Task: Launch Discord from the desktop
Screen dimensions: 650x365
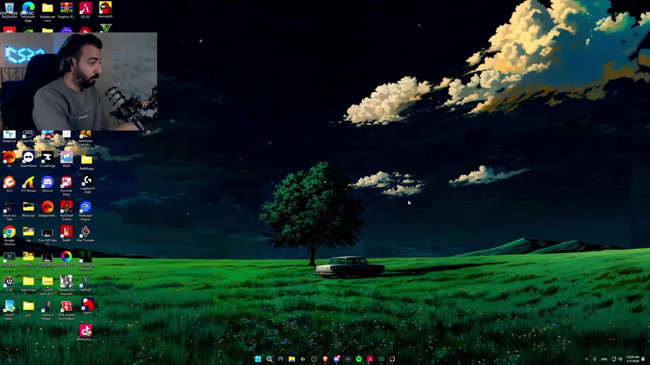Action: (47, 185)
